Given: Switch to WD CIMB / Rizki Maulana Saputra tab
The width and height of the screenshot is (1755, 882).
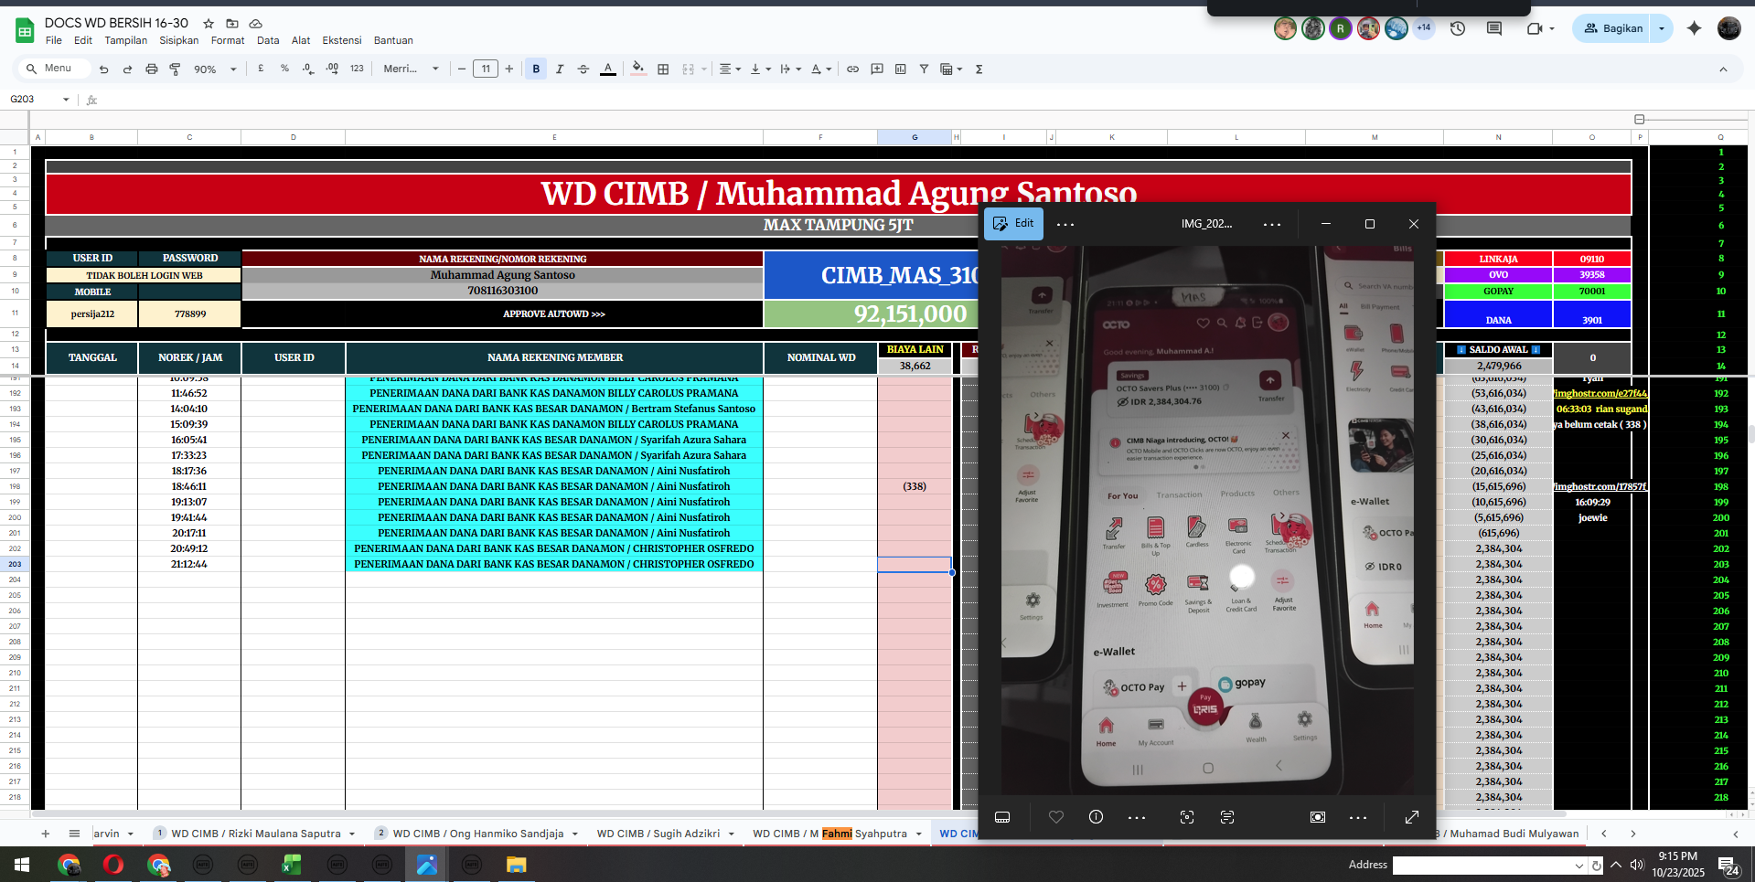Looking at the screenshot, I should (255, 834).
